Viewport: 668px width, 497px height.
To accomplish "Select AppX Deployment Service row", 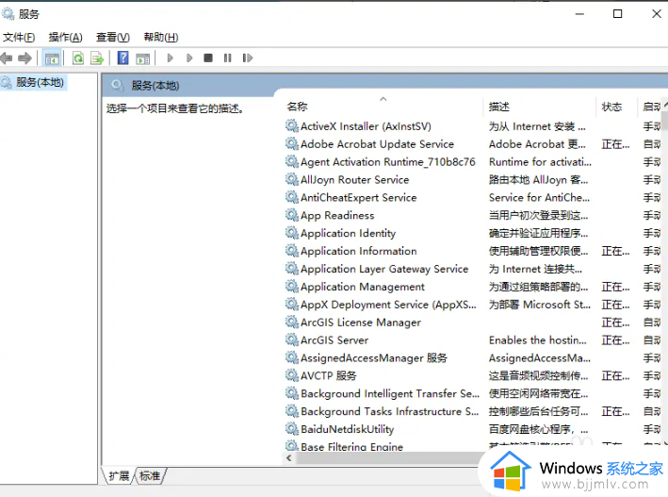I will coord(472,305).
